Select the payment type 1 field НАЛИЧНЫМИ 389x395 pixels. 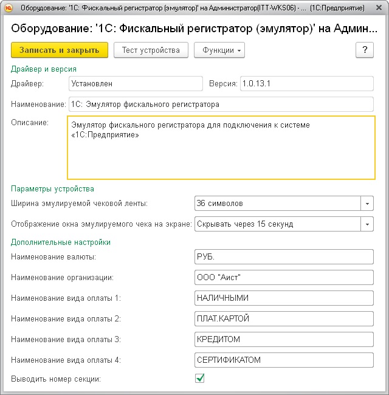(283, 298)
